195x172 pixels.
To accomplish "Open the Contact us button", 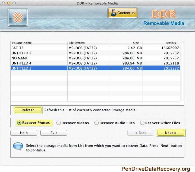I will (123, 13).
